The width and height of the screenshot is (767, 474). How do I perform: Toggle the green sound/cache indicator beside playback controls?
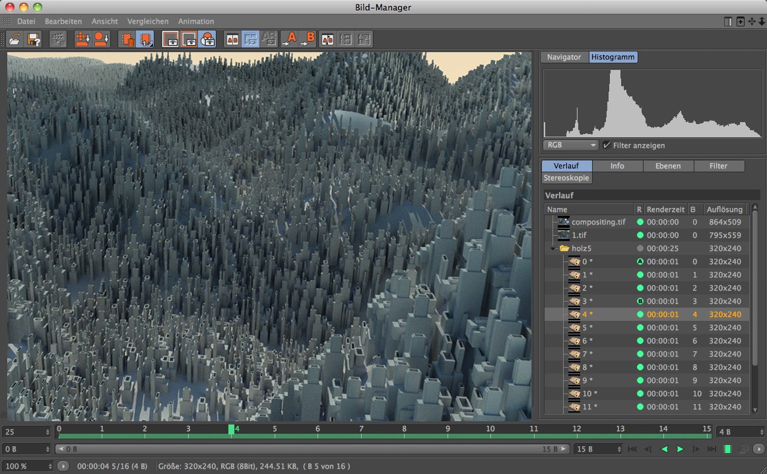coord(727,449)
